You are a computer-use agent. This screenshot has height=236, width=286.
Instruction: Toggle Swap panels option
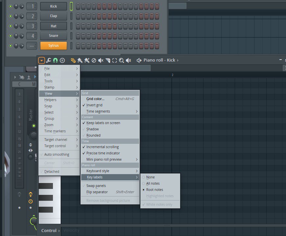110,186
